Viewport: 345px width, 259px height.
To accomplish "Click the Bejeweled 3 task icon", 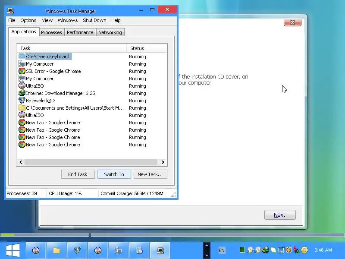I will click(22, 101).
